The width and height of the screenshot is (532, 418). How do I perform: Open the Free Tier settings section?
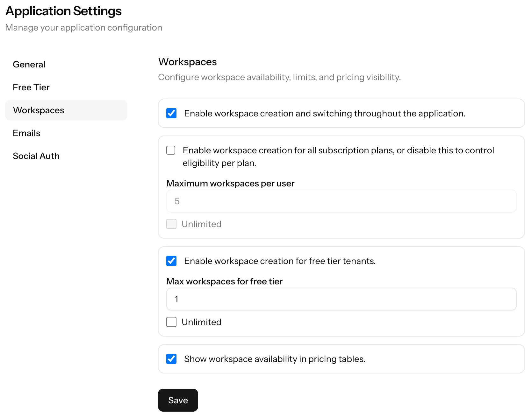pos(31,87)
